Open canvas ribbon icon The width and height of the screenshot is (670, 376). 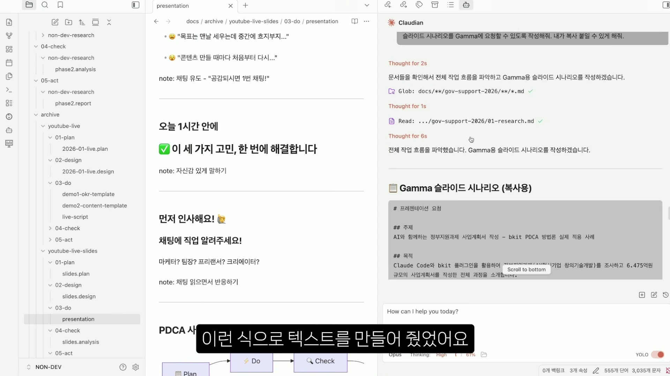coord(9,49)
